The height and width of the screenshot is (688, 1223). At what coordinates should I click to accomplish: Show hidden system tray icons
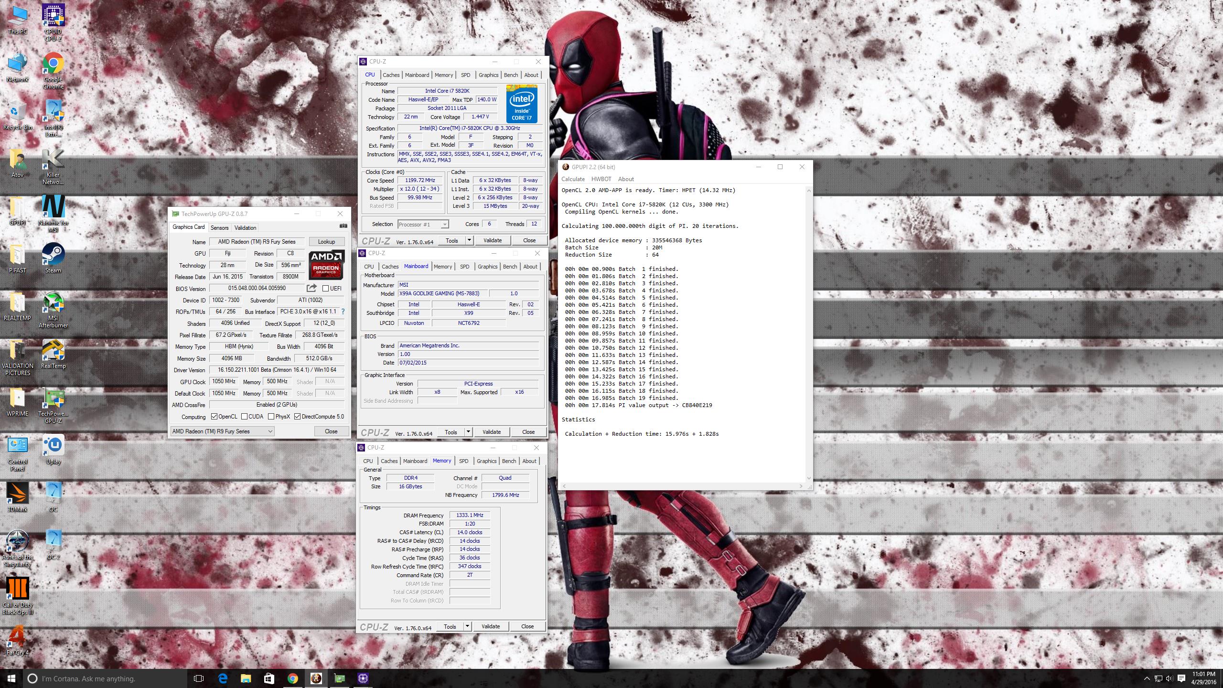tap(1147, 678)
